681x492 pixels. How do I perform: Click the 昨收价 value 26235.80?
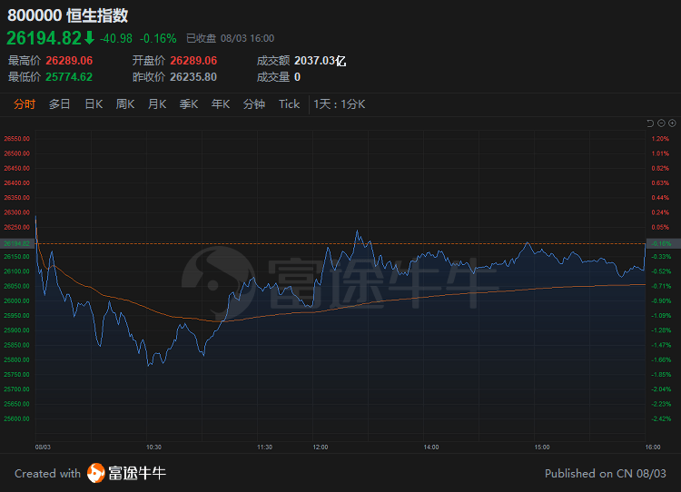coord(193,77)
